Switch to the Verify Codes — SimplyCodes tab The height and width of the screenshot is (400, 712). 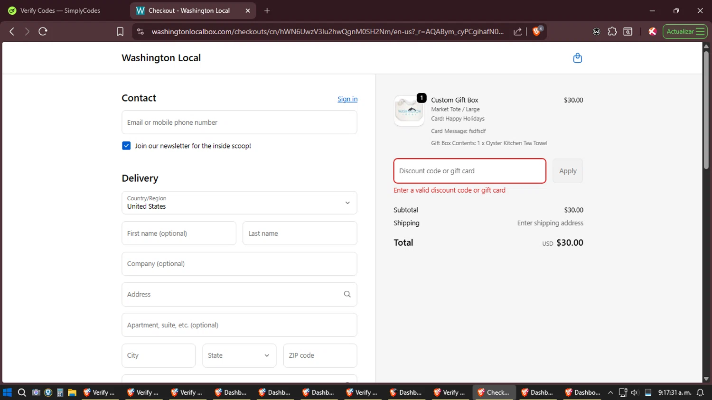coord(60,10)
